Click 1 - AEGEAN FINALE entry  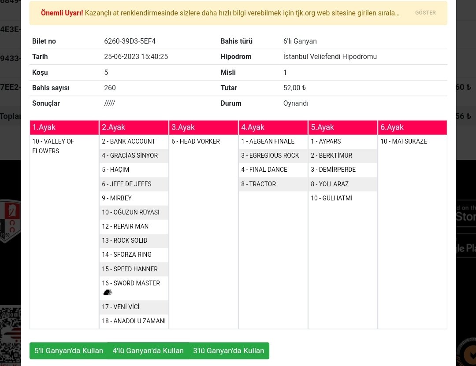tap(268, 141)
